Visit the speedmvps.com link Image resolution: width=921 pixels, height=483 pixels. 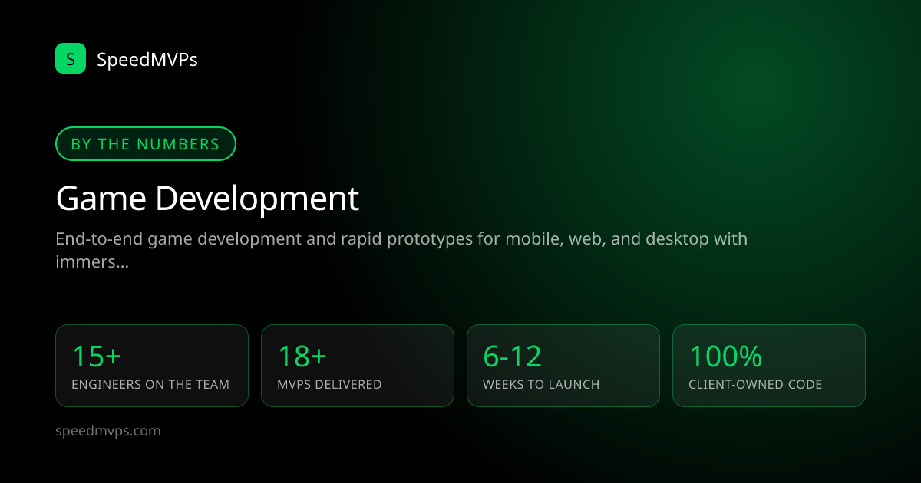(x=108, y=431)
